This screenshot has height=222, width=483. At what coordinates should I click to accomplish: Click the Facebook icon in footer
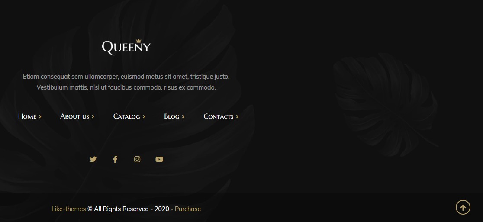pos(115,159)
